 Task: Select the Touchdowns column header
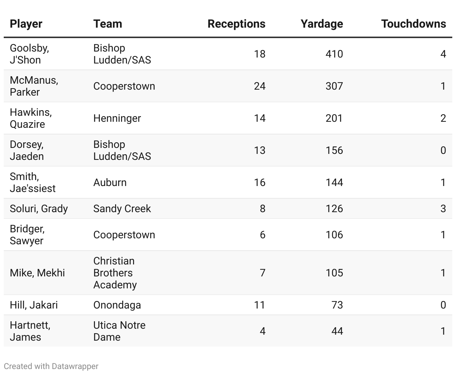point(413,24)
